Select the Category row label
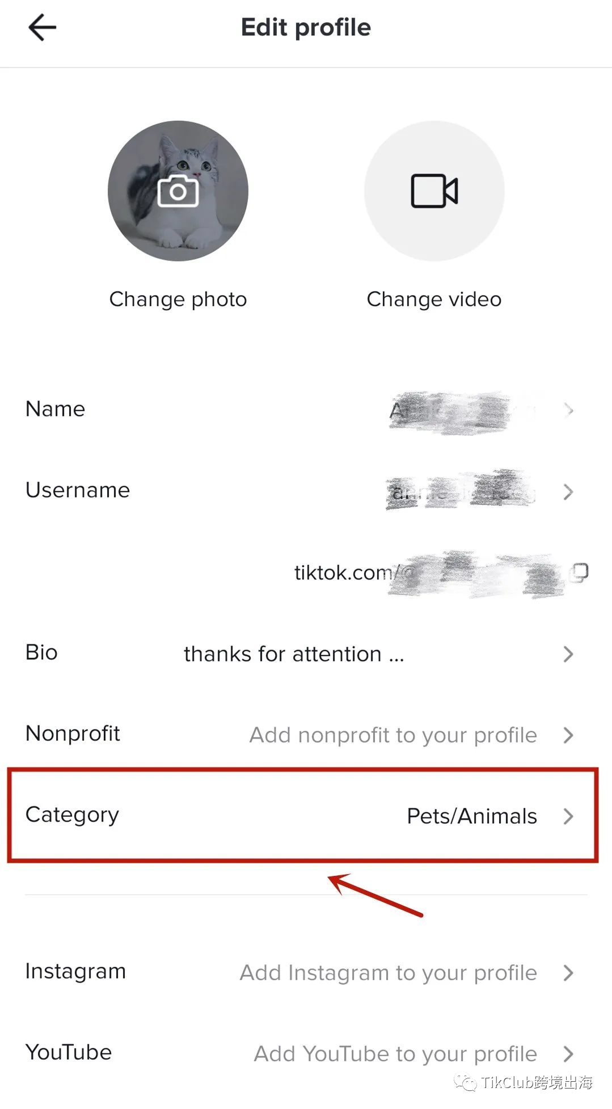The width and height of the screenshot is (612, 1109). (73, 815)
